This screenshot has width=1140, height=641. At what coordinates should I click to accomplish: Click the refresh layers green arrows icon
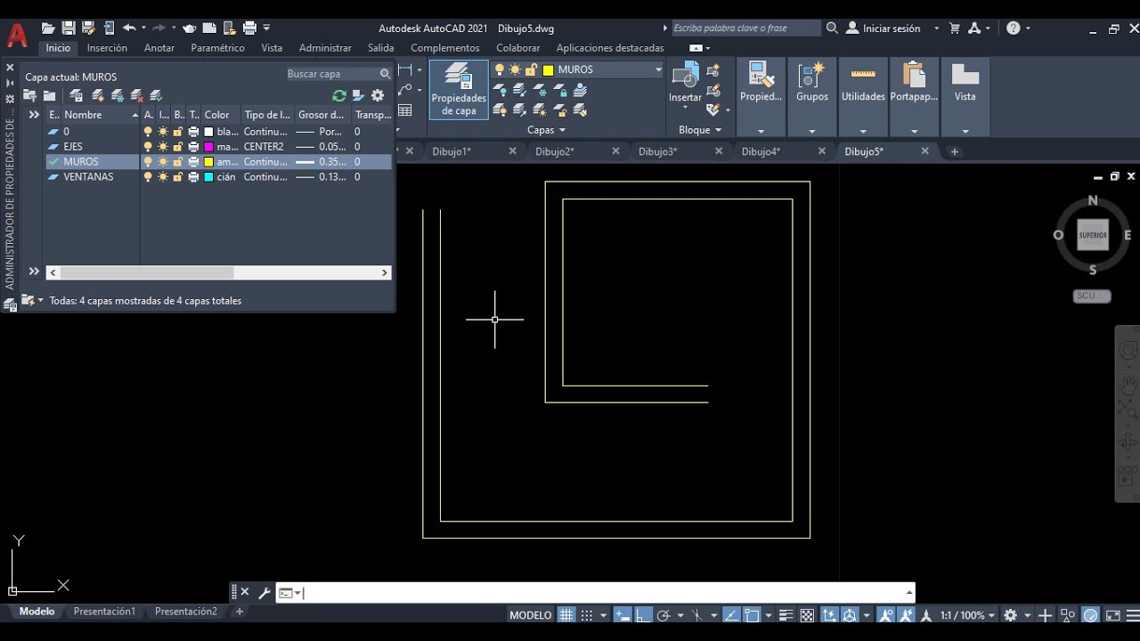338,95
